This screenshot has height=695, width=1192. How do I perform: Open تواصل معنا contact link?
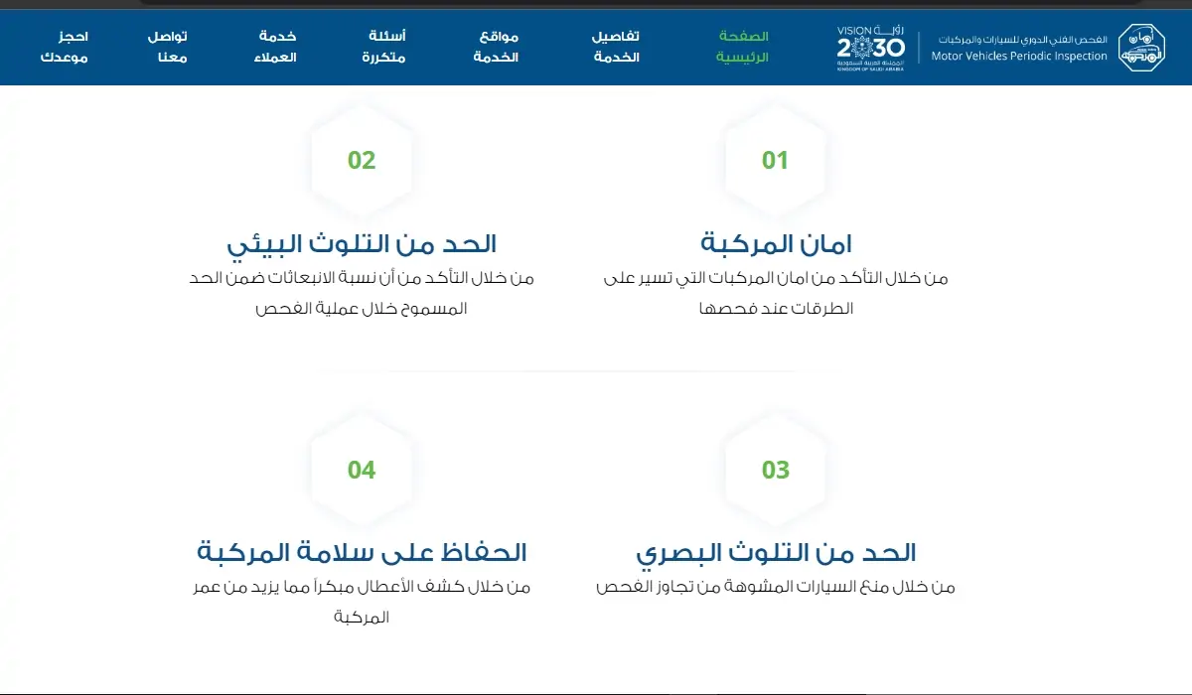click(168, 47)
